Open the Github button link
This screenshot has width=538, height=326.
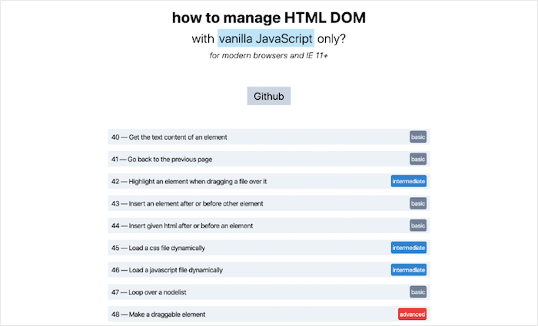click(x=268, y=96)
